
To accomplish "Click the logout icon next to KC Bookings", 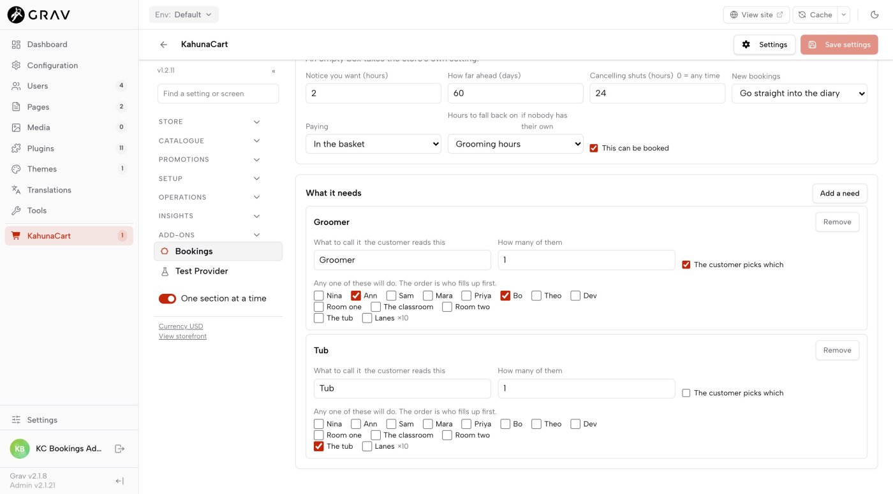I will [119, 449].
